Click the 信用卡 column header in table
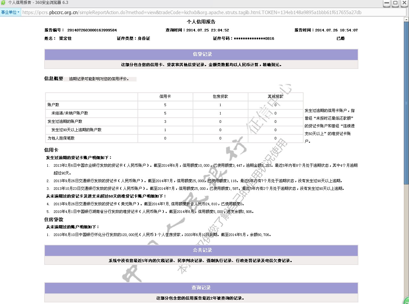The width and height of the screenshot is (409, 304). click(x=165, y=97)
